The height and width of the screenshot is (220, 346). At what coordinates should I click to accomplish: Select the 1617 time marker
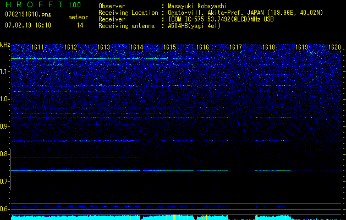point(236,48)
